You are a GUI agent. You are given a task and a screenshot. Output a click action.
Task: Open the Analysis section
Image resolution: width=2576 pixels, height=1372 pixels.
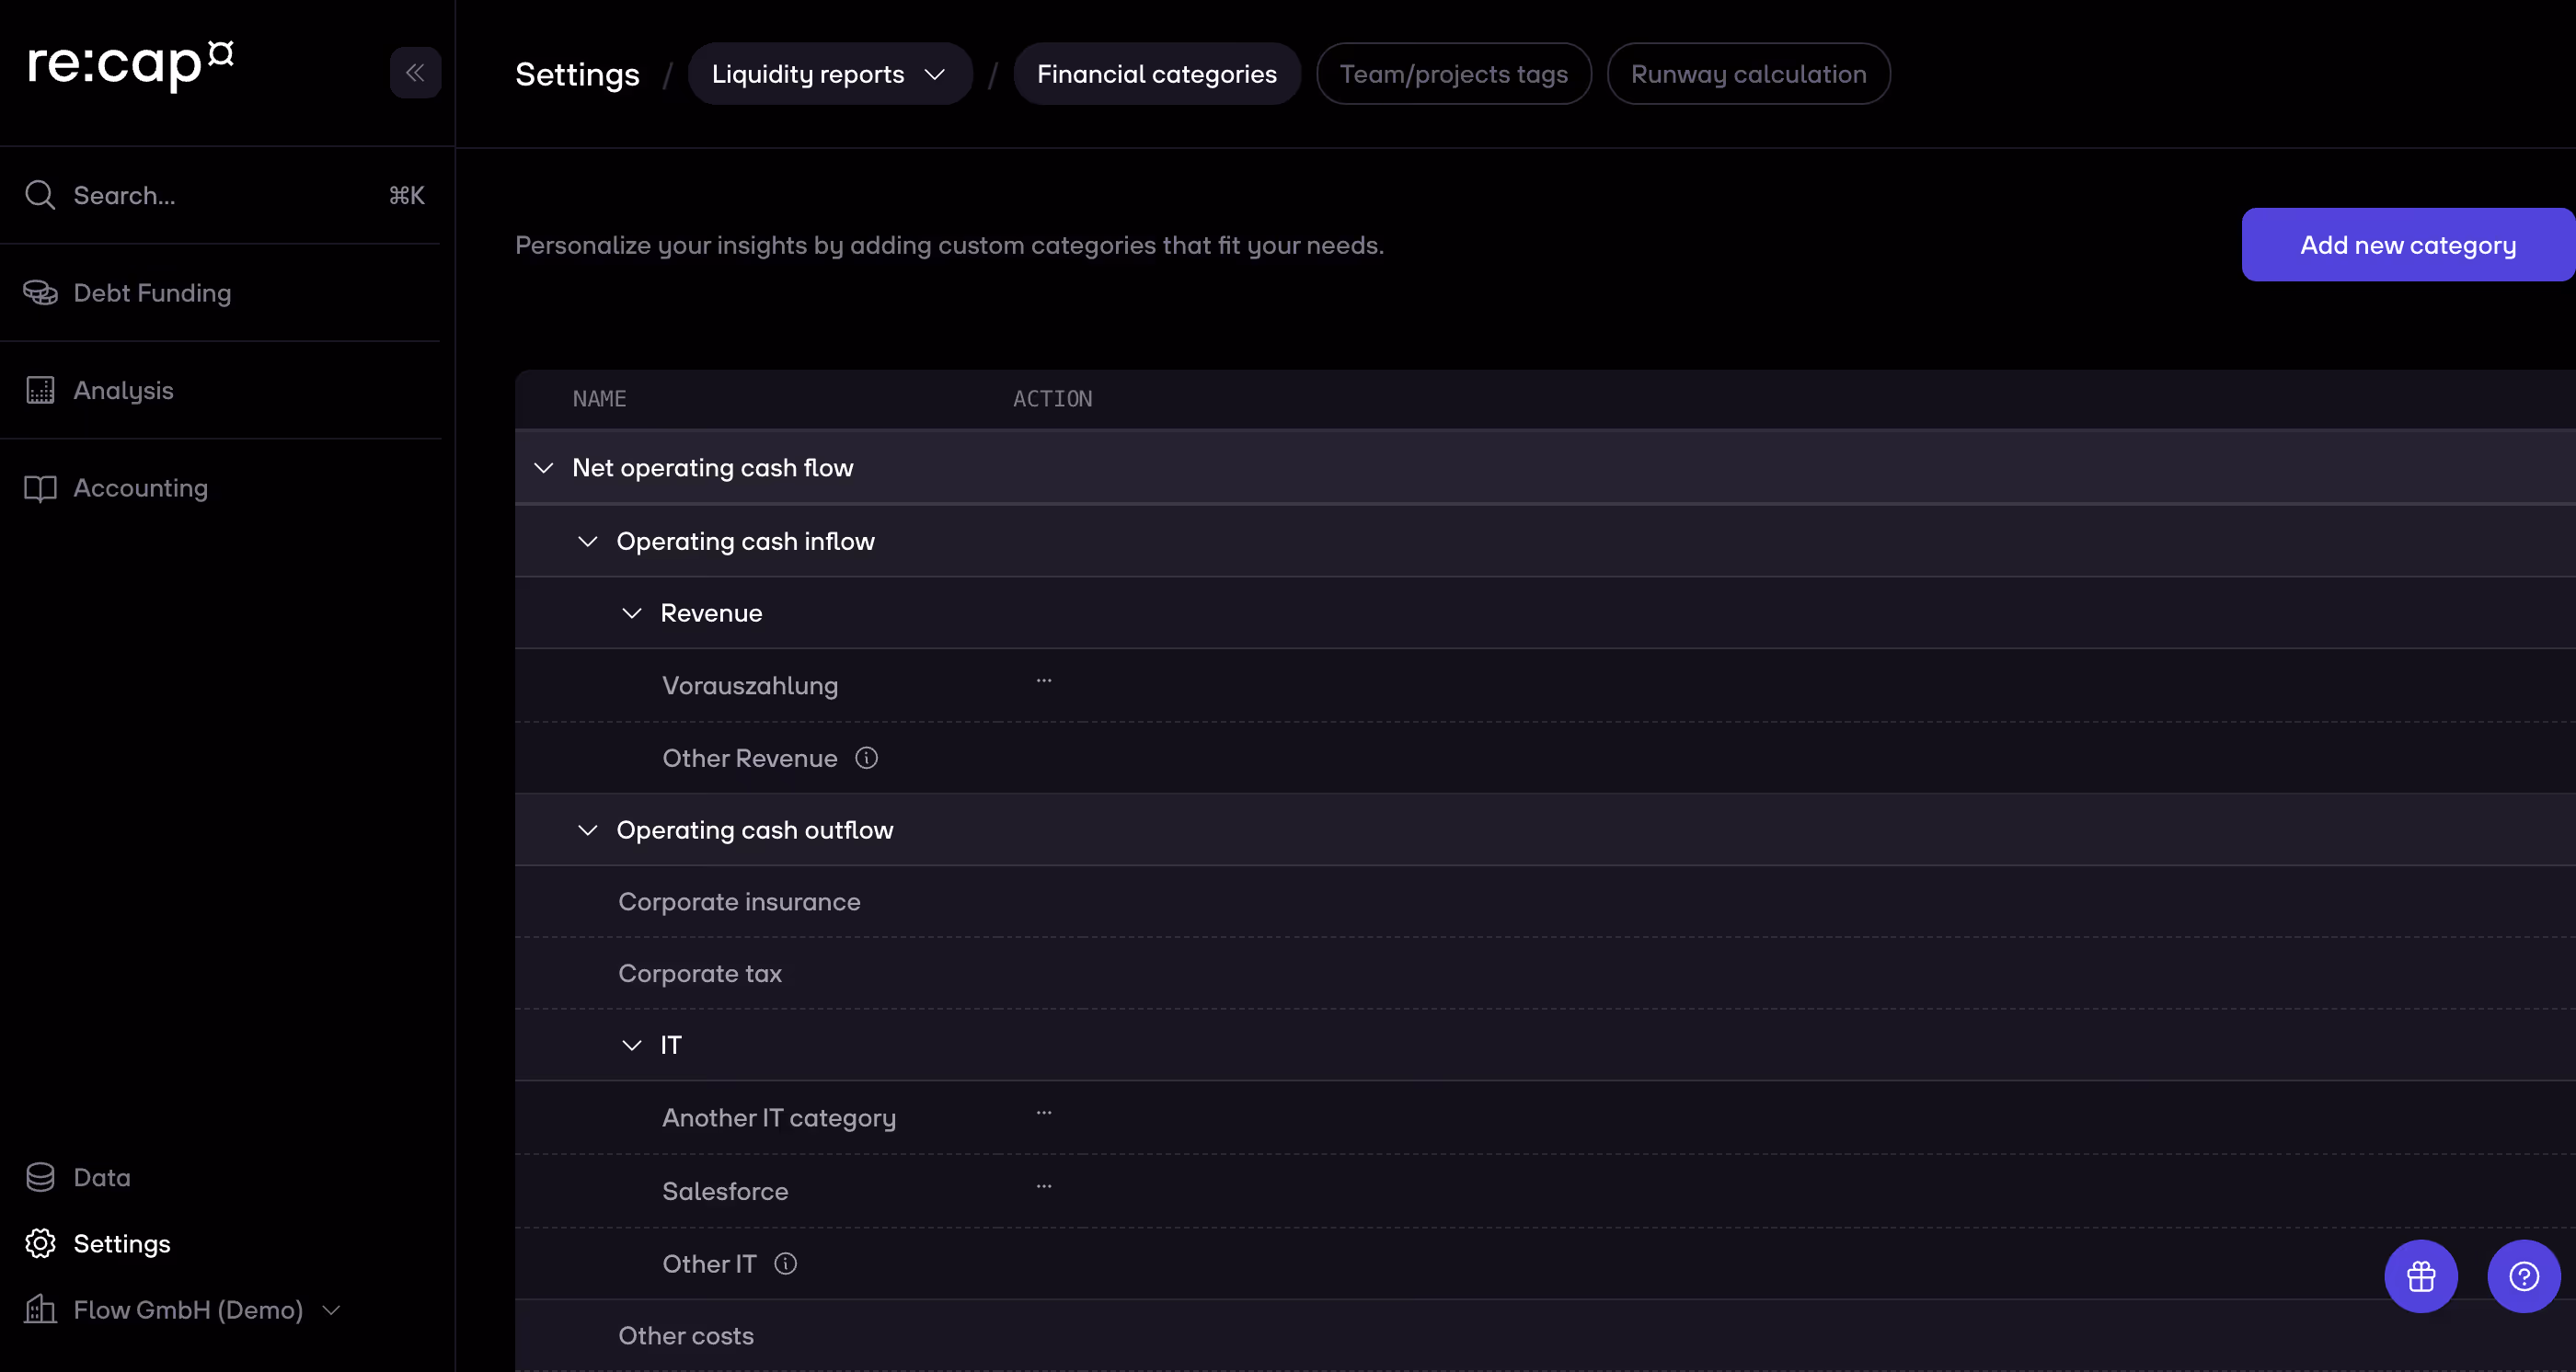(123, 390)
